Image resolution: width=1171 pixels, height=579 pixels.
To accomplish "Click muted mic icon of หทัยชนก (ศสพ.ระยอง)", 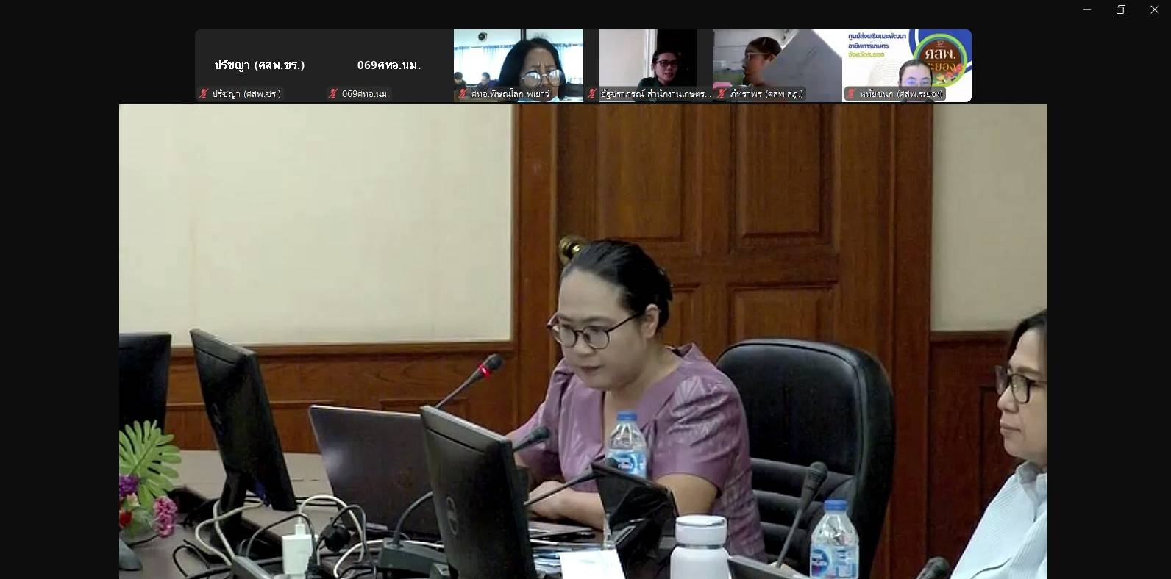I will [x=851, y=94].
